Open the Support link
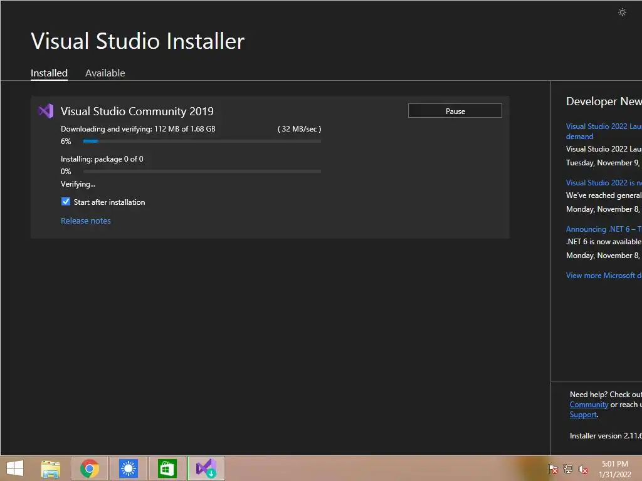This screenshot has width=642, height=481. click(x=583, y=415)
